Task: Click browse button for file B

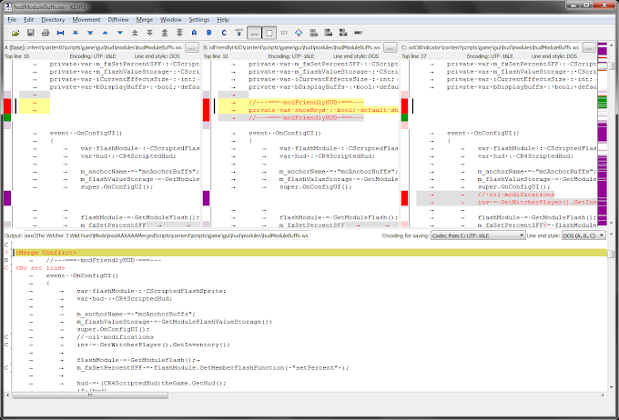Action: [x=390, y=47]
